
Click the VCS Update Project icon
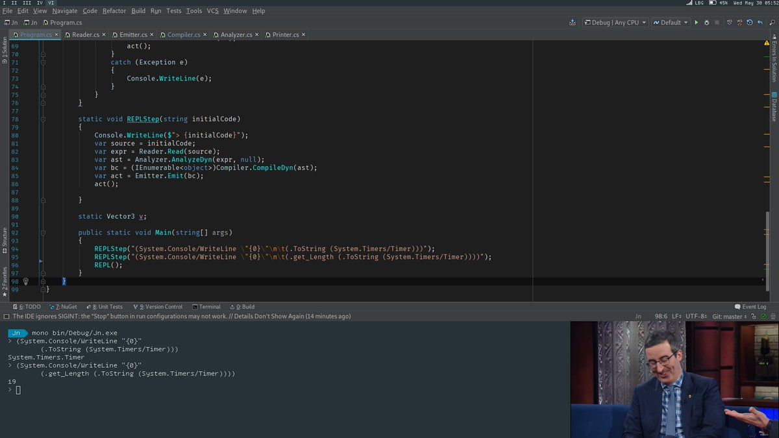pos(730,23)
